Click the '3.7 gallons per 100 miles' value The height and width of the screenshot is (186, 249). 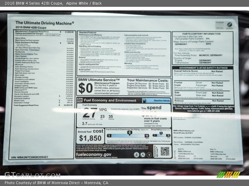pyautogui.click(x=92, y=124)
